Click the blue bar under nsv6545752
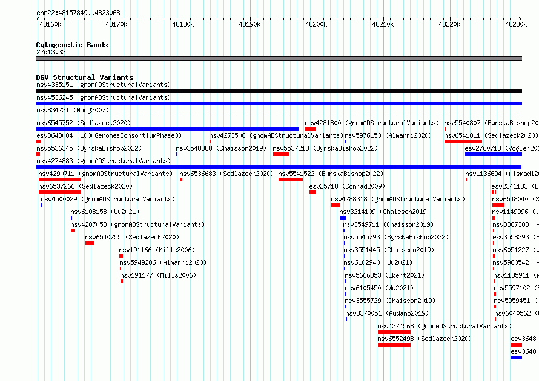Image resolution: width=539 pixels, height=381 pixels. pos(167,129)
